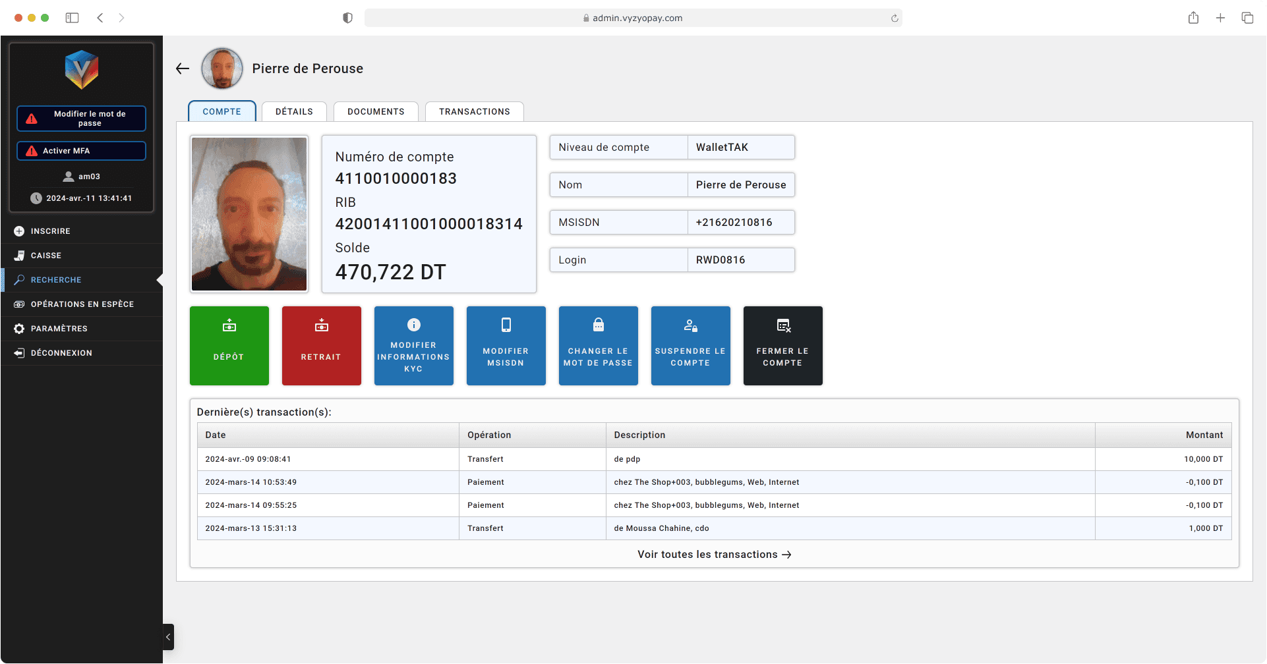Open Inscrire in the sidebar

(x=50, y=231)
